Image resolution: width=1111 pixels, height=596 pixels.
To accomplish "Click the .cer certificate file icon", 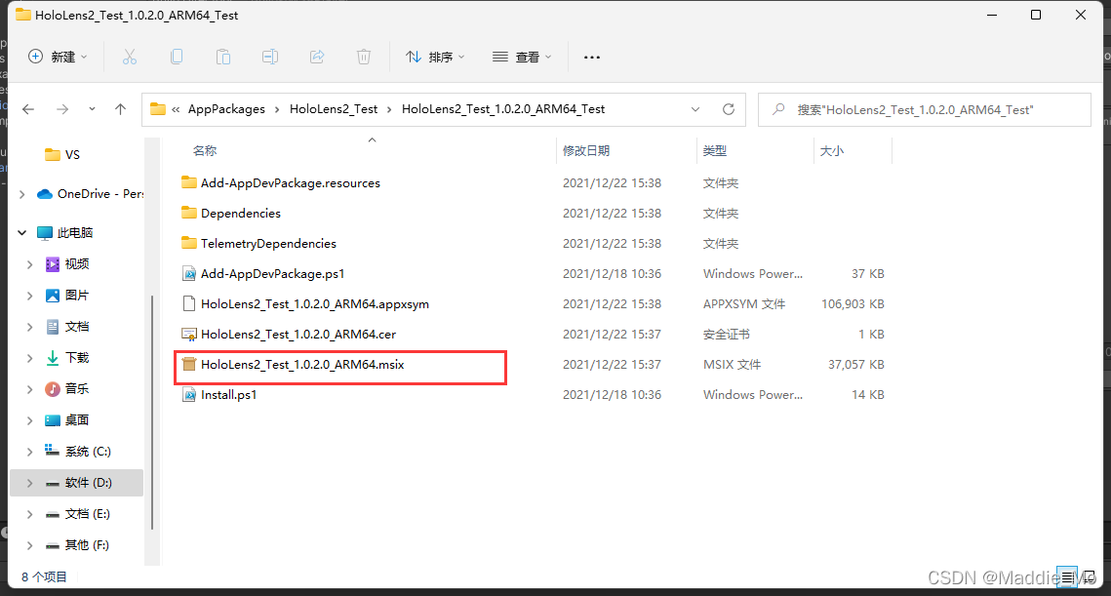I will (x=188, y=334).
